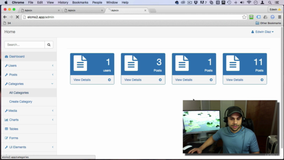The width and height of the screenshot is (284, 160).
Task: Click View Details on the 3 Posts card
Action: [133, 80]
